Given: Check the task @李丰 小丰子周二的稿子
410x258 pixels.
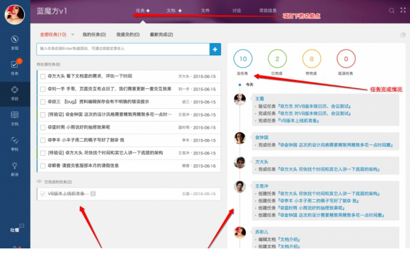Looking at the screenshot, I should (x=42, y=140).
